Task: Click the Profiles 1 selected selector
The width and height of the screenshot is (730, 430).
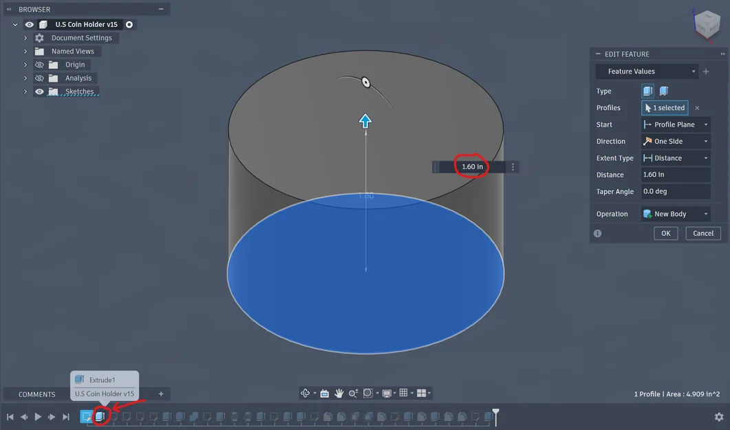Action: (x=665, y=107)
